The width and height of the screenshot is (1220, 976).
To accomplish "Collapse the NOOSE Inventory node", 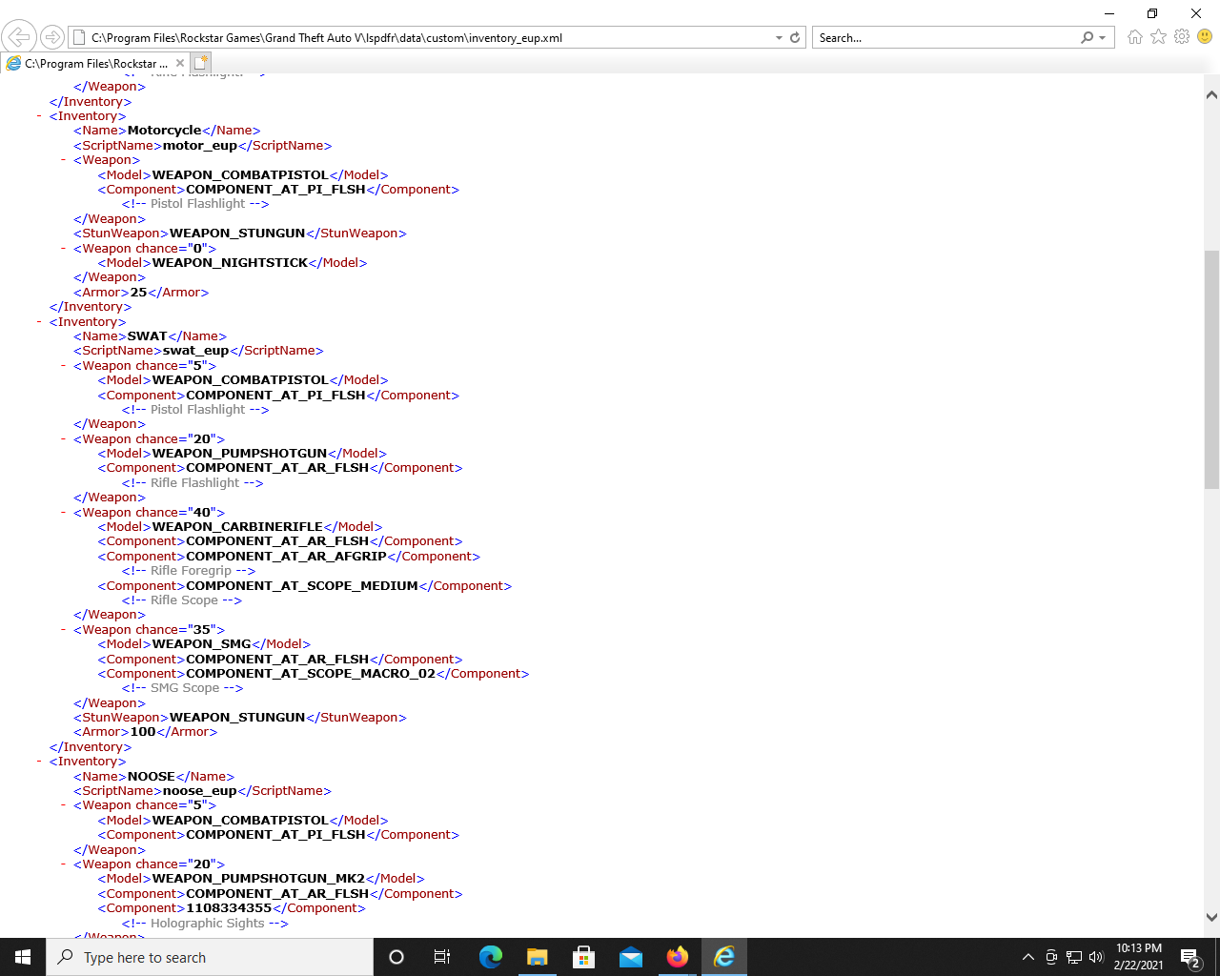I will click(39, 761).
